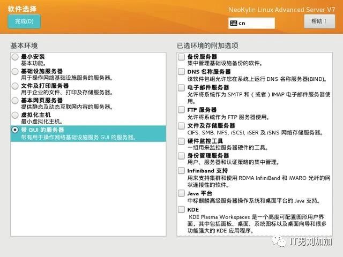
Task: Click the 文件及存储服务器 label text
Action: point(211,126)
